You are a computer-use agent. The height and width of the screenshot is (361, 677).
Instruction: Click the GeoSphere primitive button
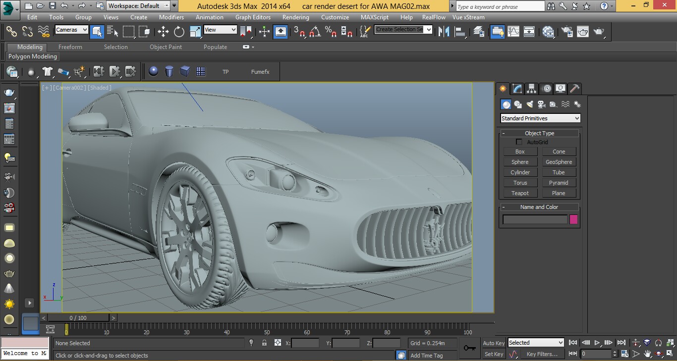559,162
